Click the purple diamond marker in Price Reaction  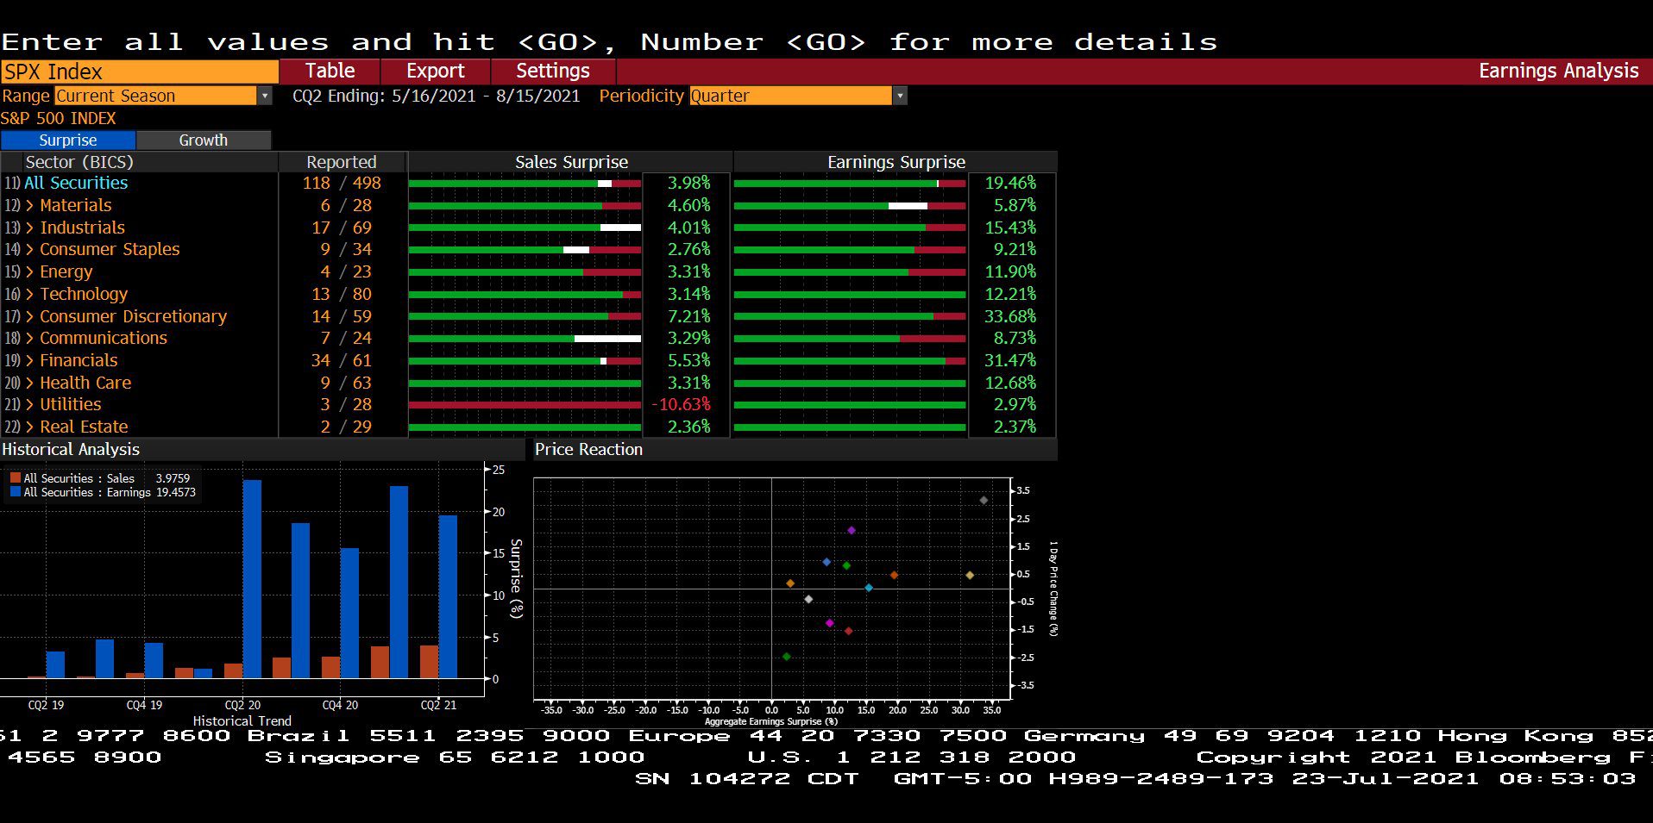tap(852, 530)
